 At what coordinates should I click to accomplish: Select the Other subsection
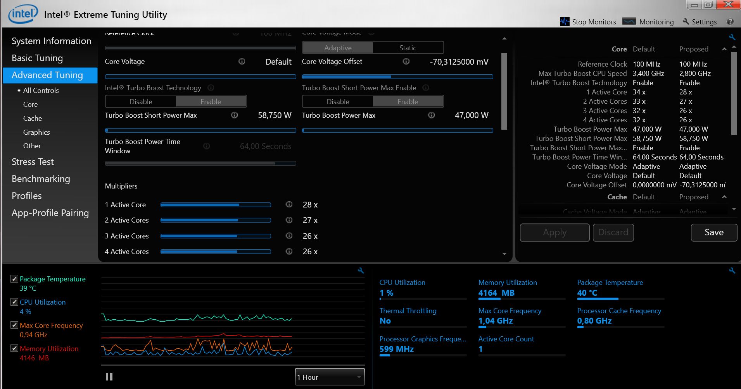click(x=32, y=146)
